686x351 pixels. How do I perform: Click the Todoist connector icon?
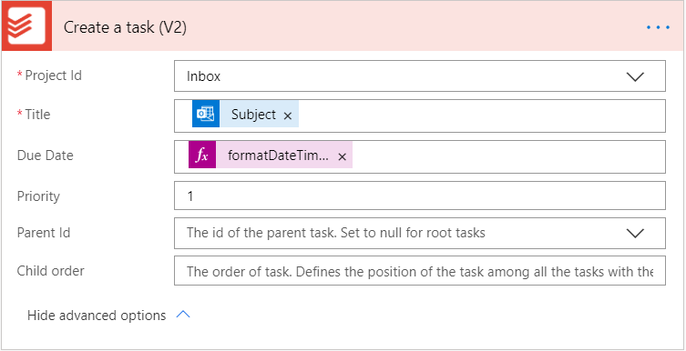tap(26, 26)
